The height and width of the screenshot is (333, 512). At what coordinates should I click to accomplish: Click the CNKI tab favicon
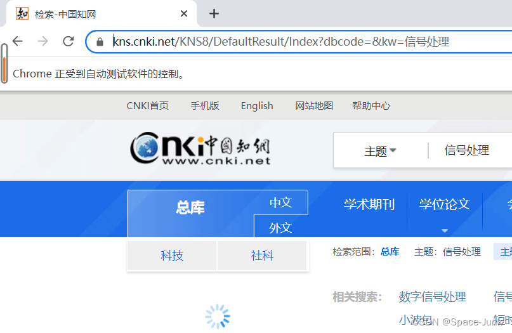click(22, 14)
